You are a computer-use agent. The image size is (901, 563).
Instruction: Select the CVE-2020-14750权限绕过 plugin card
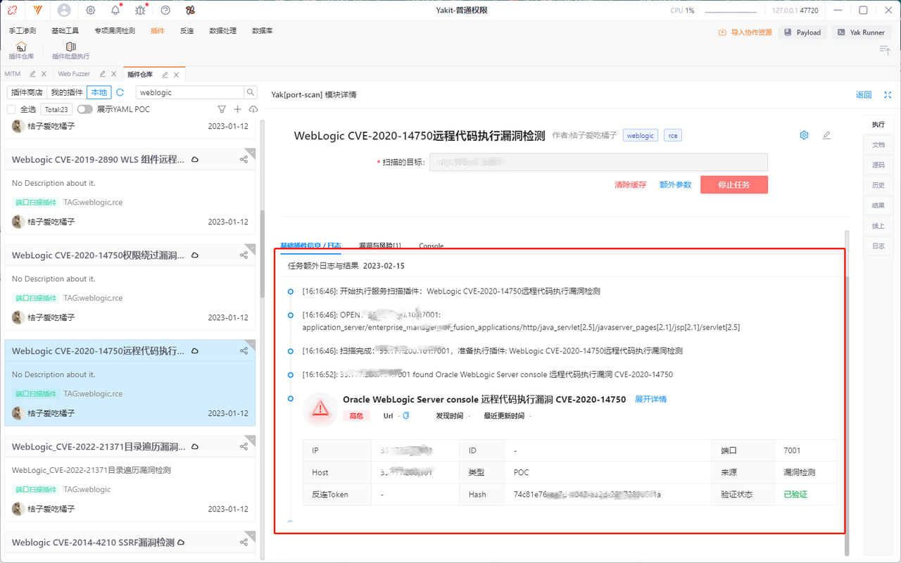(130, 287)
